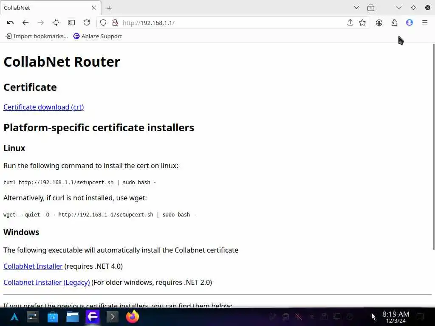This screenshot has height=326, width=435.
Task: Click the Windows section heading
Action: pyautogui.click(x=21, y=232)
